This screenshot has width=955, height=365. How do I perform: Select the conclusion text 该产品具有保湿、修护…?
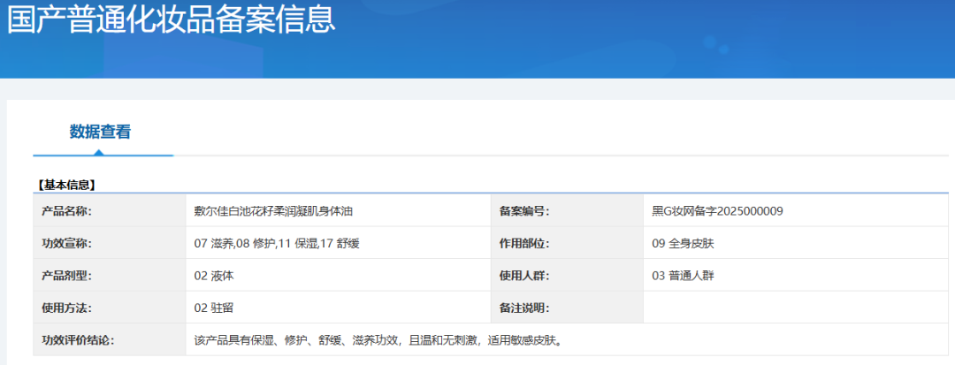coord(378,339)
